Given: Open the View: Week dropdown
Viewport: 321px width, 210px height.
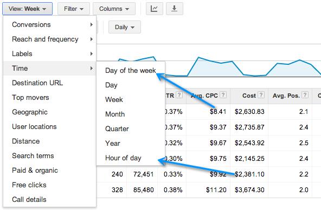Looking at the screenshot, I should tap(28, 9).
